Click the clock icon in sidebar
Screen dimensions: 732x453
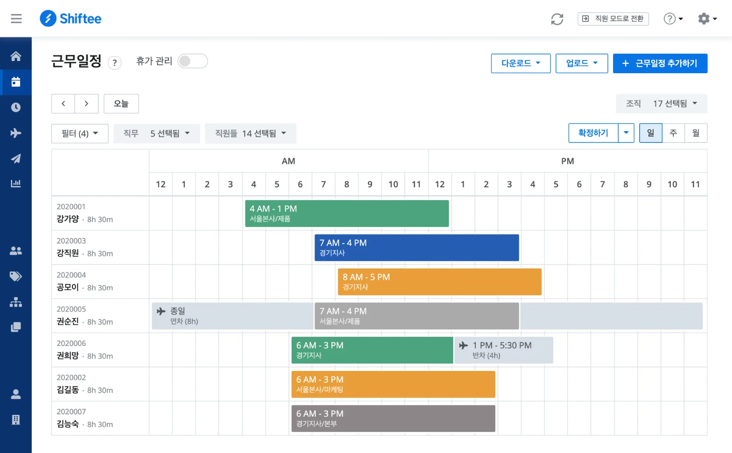click(16, 108)
